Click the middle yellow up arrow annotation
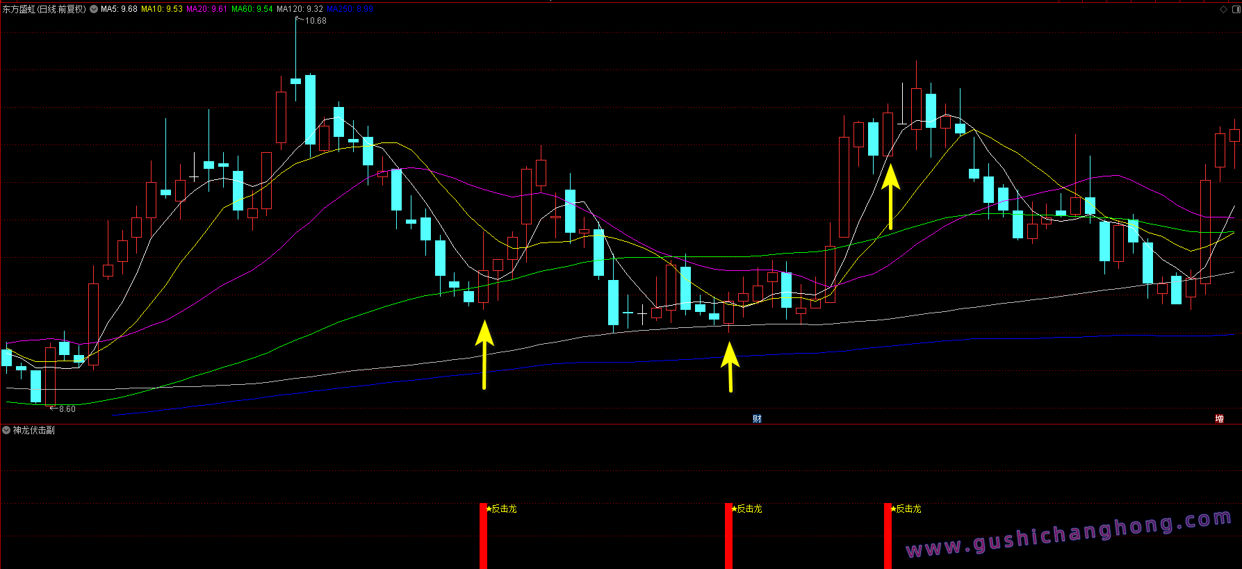Screen dimensions: 1242x569 730,366
